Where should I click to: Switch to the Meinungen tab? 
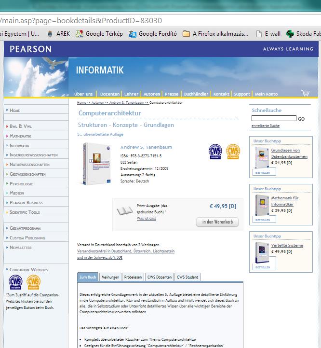click(110, 277)
